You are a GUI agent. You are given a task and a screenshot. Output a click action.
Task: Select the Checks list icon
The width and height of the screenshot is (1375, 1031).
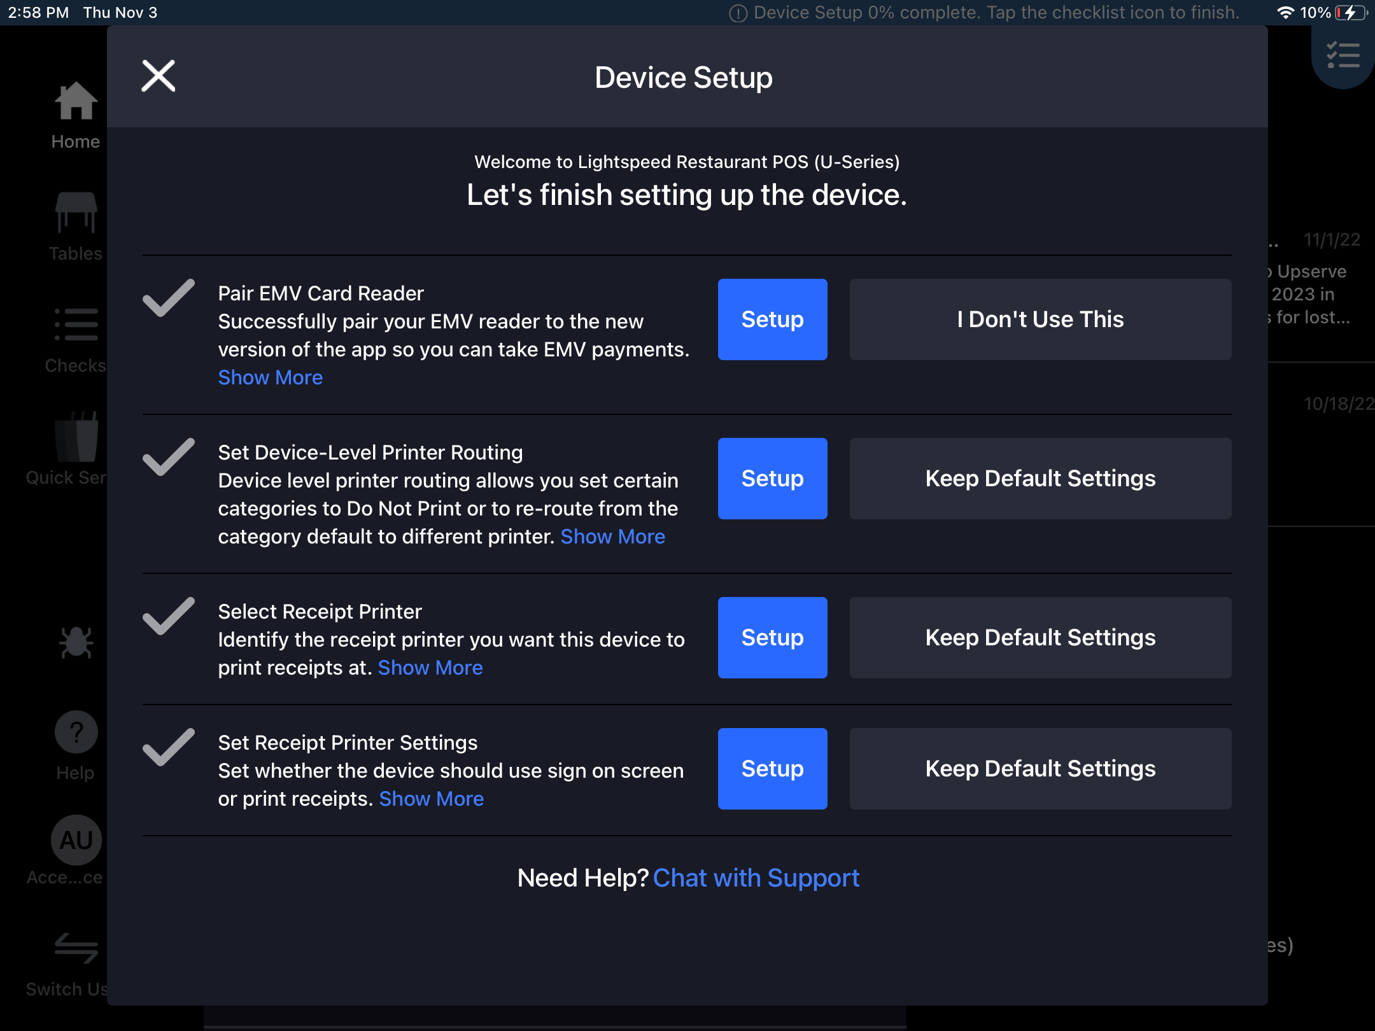pyautogui.click(x=76, y=325)
